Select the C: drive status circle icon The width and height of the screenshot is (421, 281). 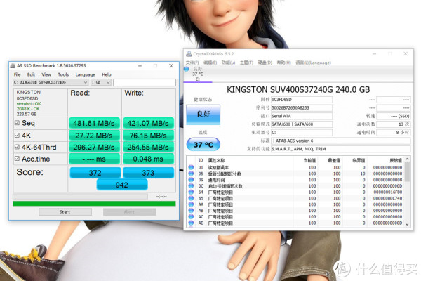click(x=187, y=69)
